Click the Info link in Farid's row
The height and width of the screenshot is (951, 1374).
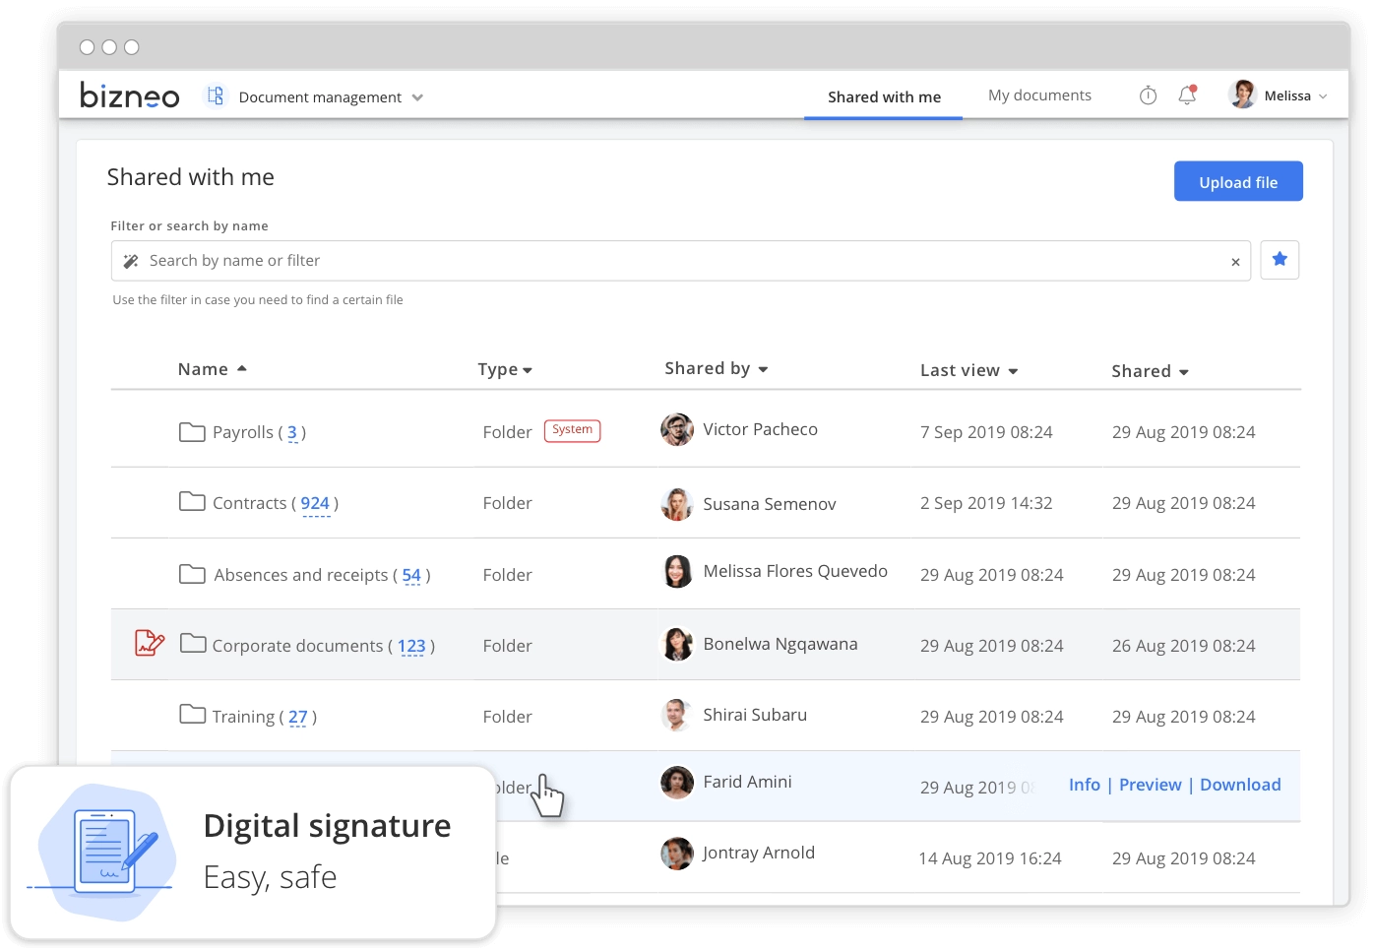click(1085, 785)
